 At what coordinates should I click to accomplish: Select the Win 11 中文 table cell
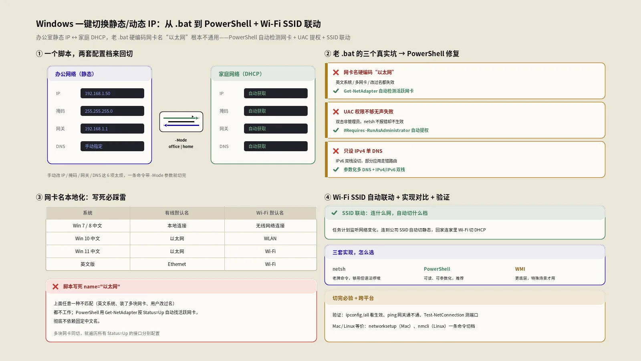[88, 251]
